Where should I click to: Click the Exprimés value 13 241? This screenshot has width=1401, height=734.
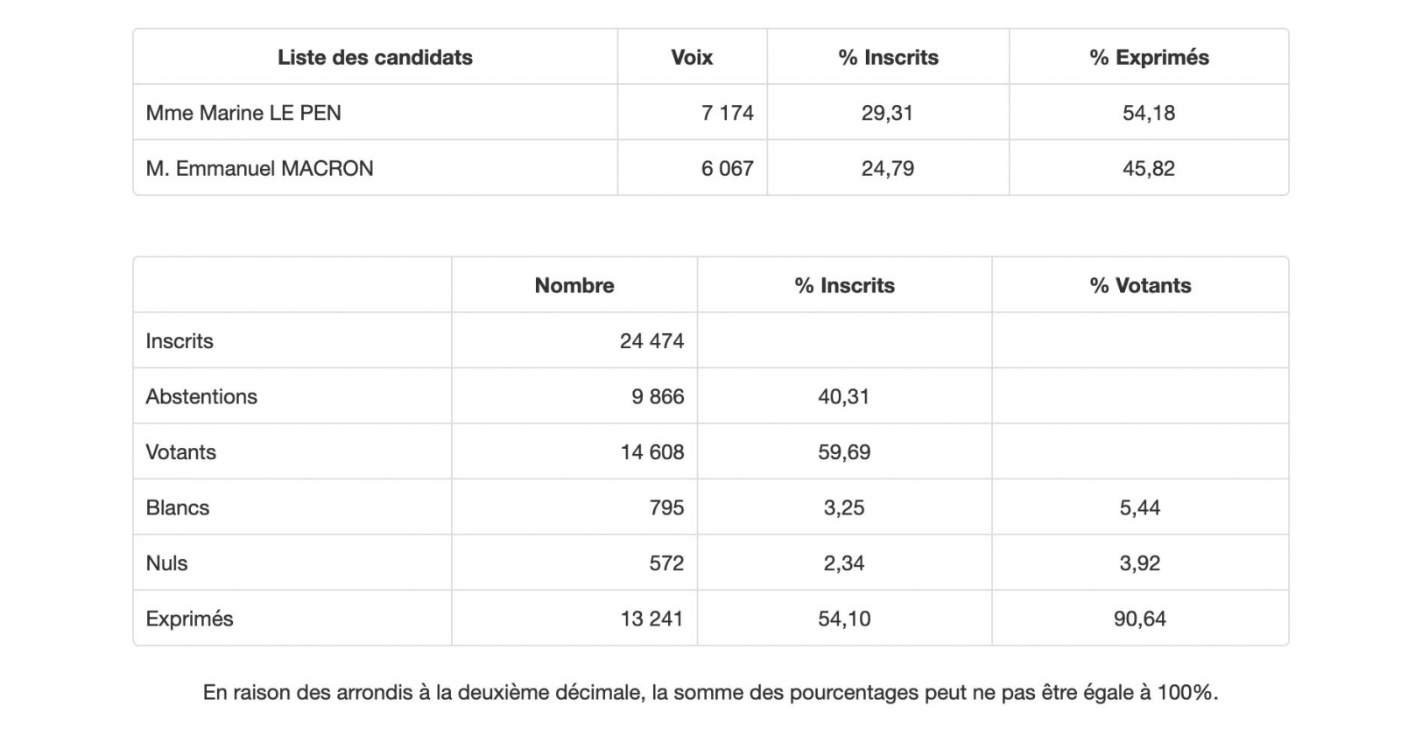pyautogui.click(x=652, y=619)
